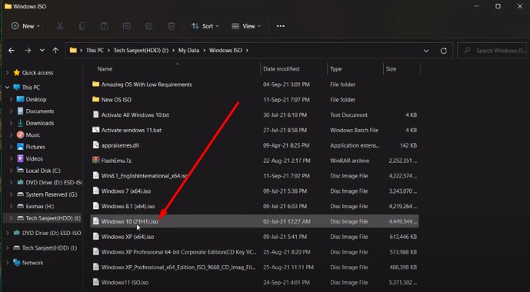Go forward with the right arrow
The height and width of the screenshot is (292, 530).
click(x=28, y=50)
